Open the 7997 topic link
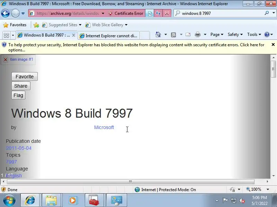Viewport: 277px width, 207px height. 11,162
